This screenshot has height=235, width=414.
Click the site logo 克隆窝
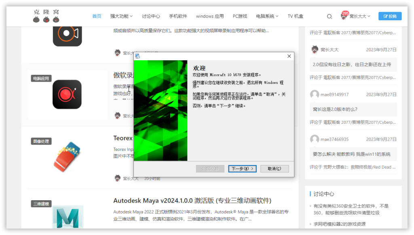click(46, 16)
